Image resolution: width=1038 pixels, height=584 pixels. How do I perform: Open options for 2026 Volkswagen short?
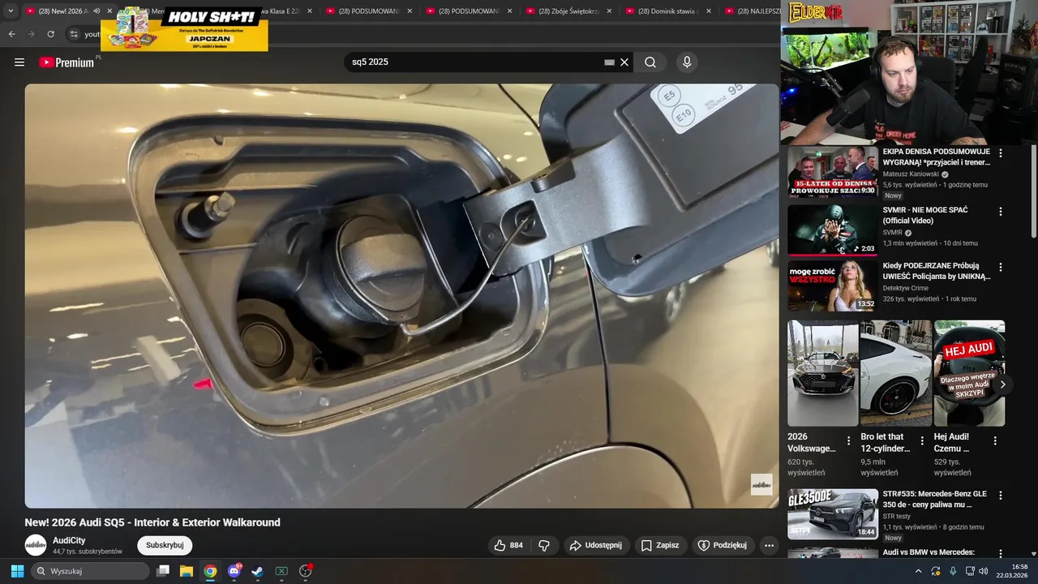tap(849, 440)
